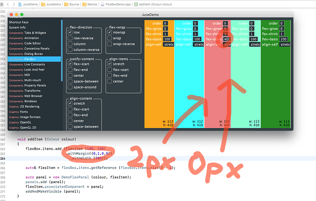Click flex-shrink field in cyan panel
This screenshot has height=201, width=316.
196,34
